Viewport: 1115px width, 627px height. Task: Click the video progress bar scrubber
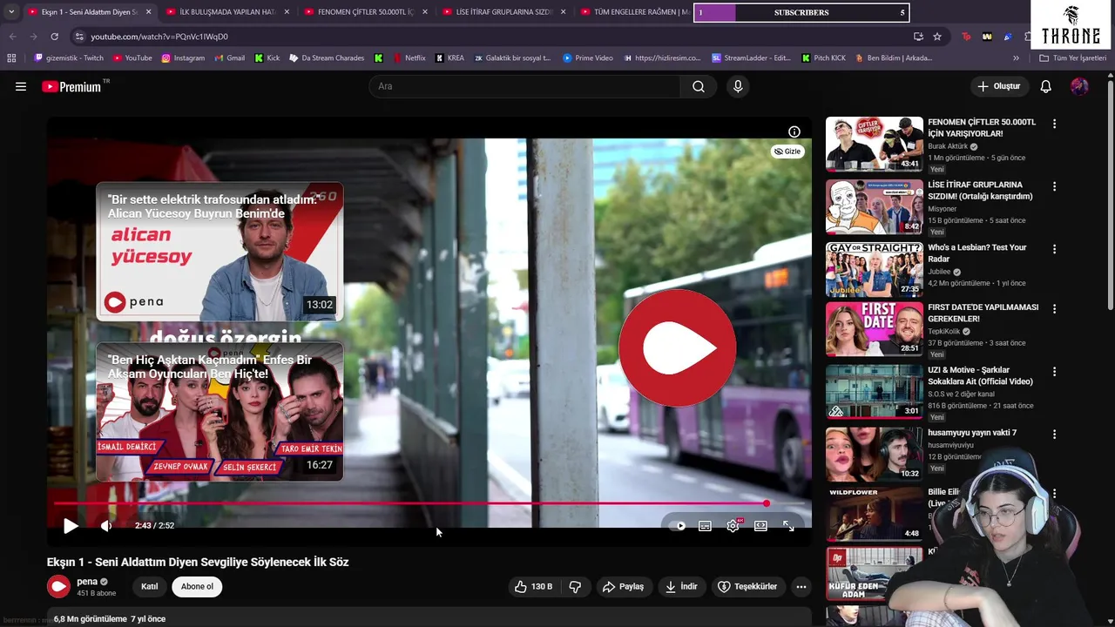pos(766,503)
